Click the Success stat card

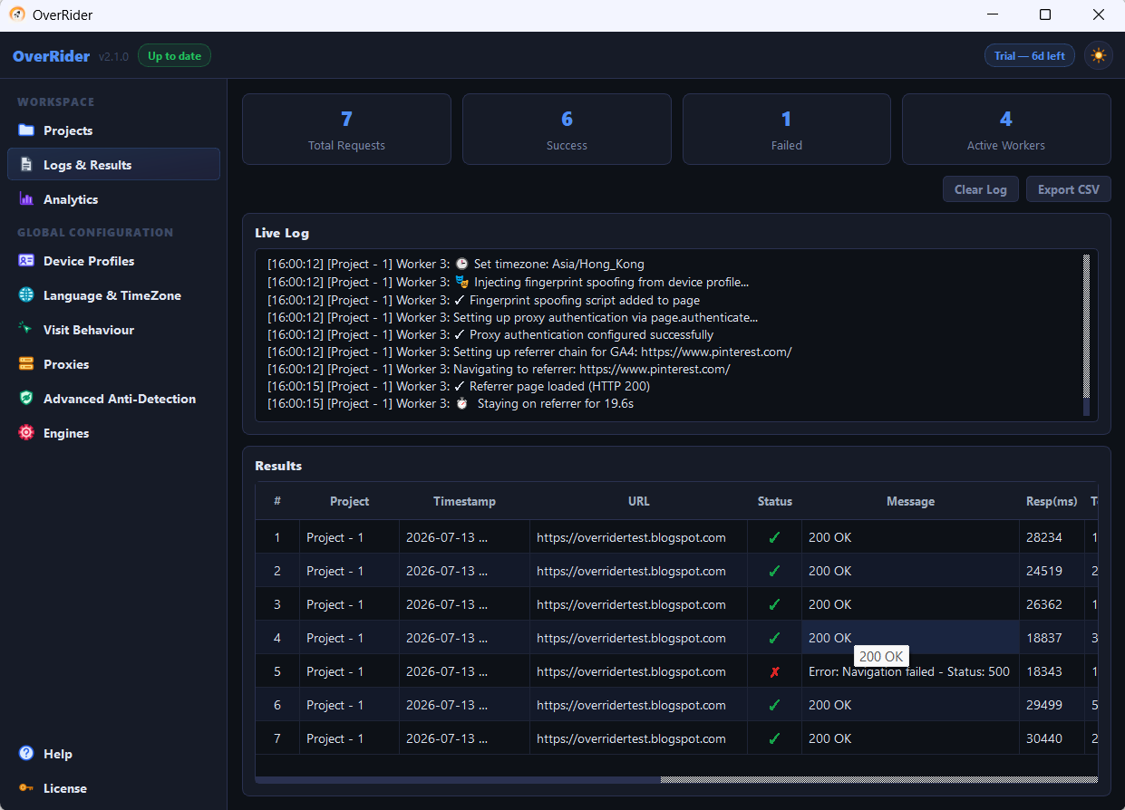click(x=567, y=130)
